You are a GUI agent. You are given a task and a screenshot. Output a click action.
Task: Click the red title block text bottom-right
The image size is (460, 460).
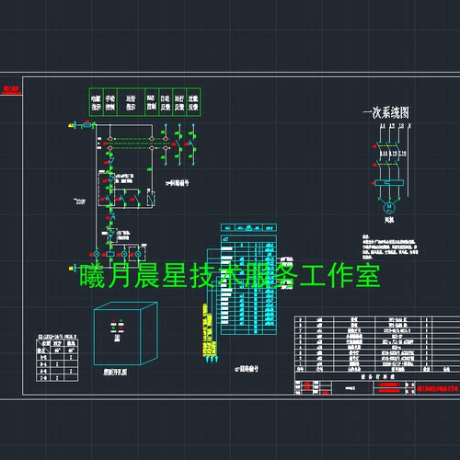437,388
